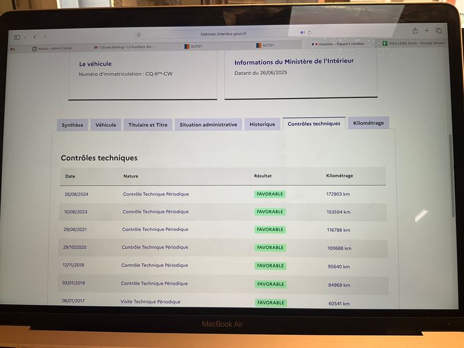
Task: Click the Le véhicule card heading
Action: click(x=95, y=64)
